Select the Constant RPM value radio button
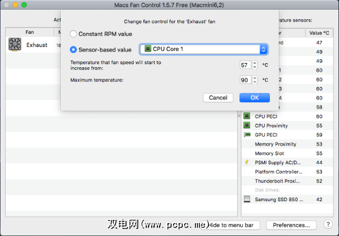The image size is (339, 236). [x=73, y=34]
